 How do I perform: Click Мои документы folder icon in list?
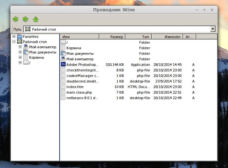[x=64, y=53]
